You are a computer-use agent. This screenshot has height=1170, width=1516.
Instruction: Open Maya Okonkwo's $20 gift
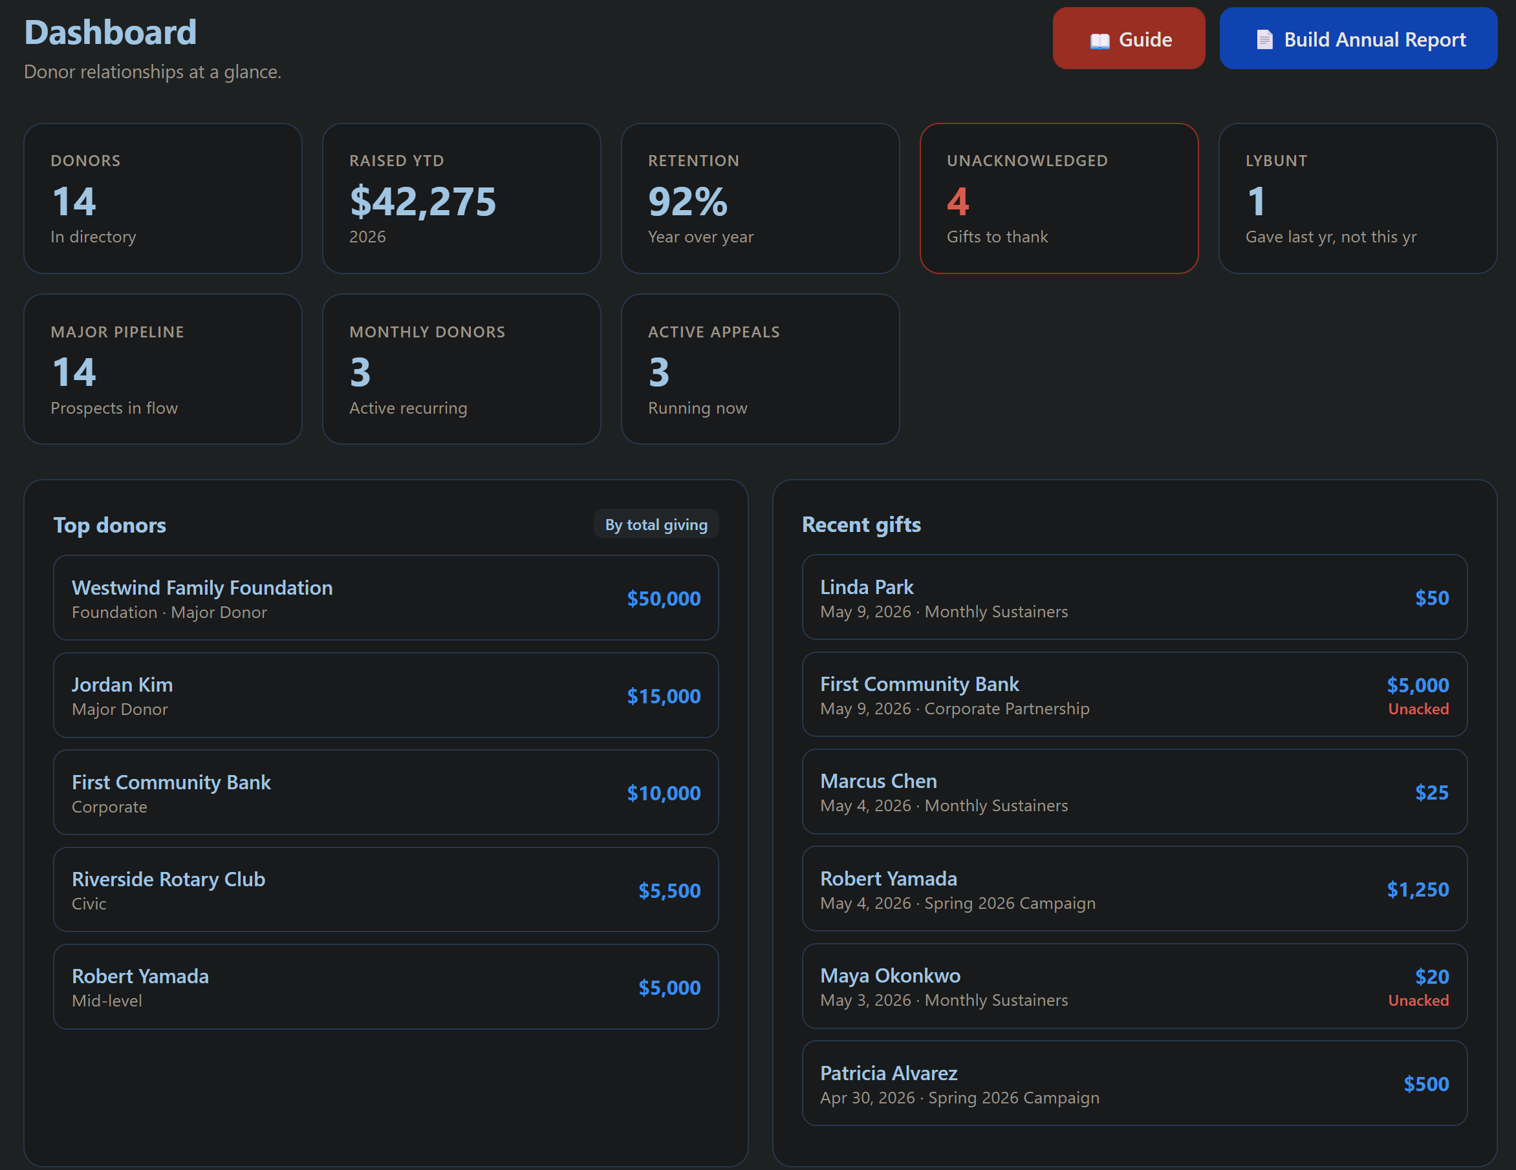click(1134, 986)
